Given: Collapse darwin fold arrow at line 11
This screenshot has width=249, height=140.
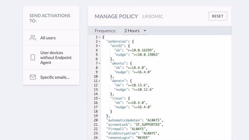Looking at the screenshot, I should point(99,81).
